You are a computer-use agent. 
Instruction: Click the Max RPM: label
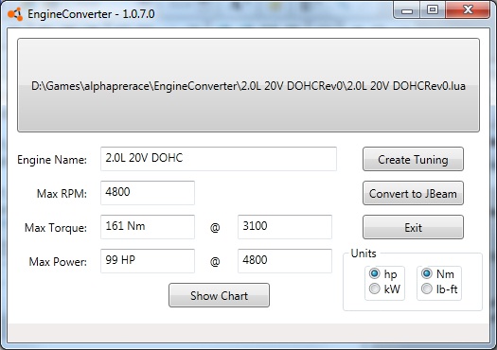click(62, 194)
